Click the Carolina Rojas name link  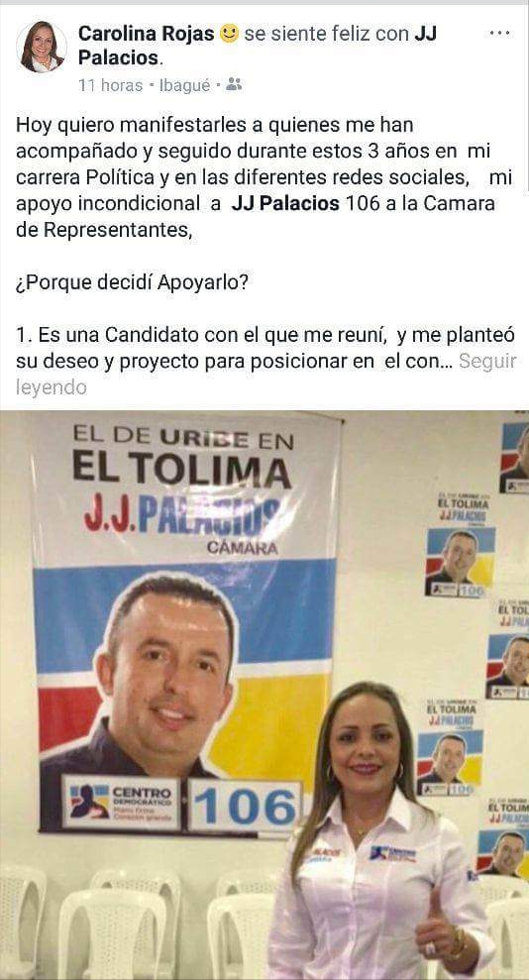coord(147,34)
